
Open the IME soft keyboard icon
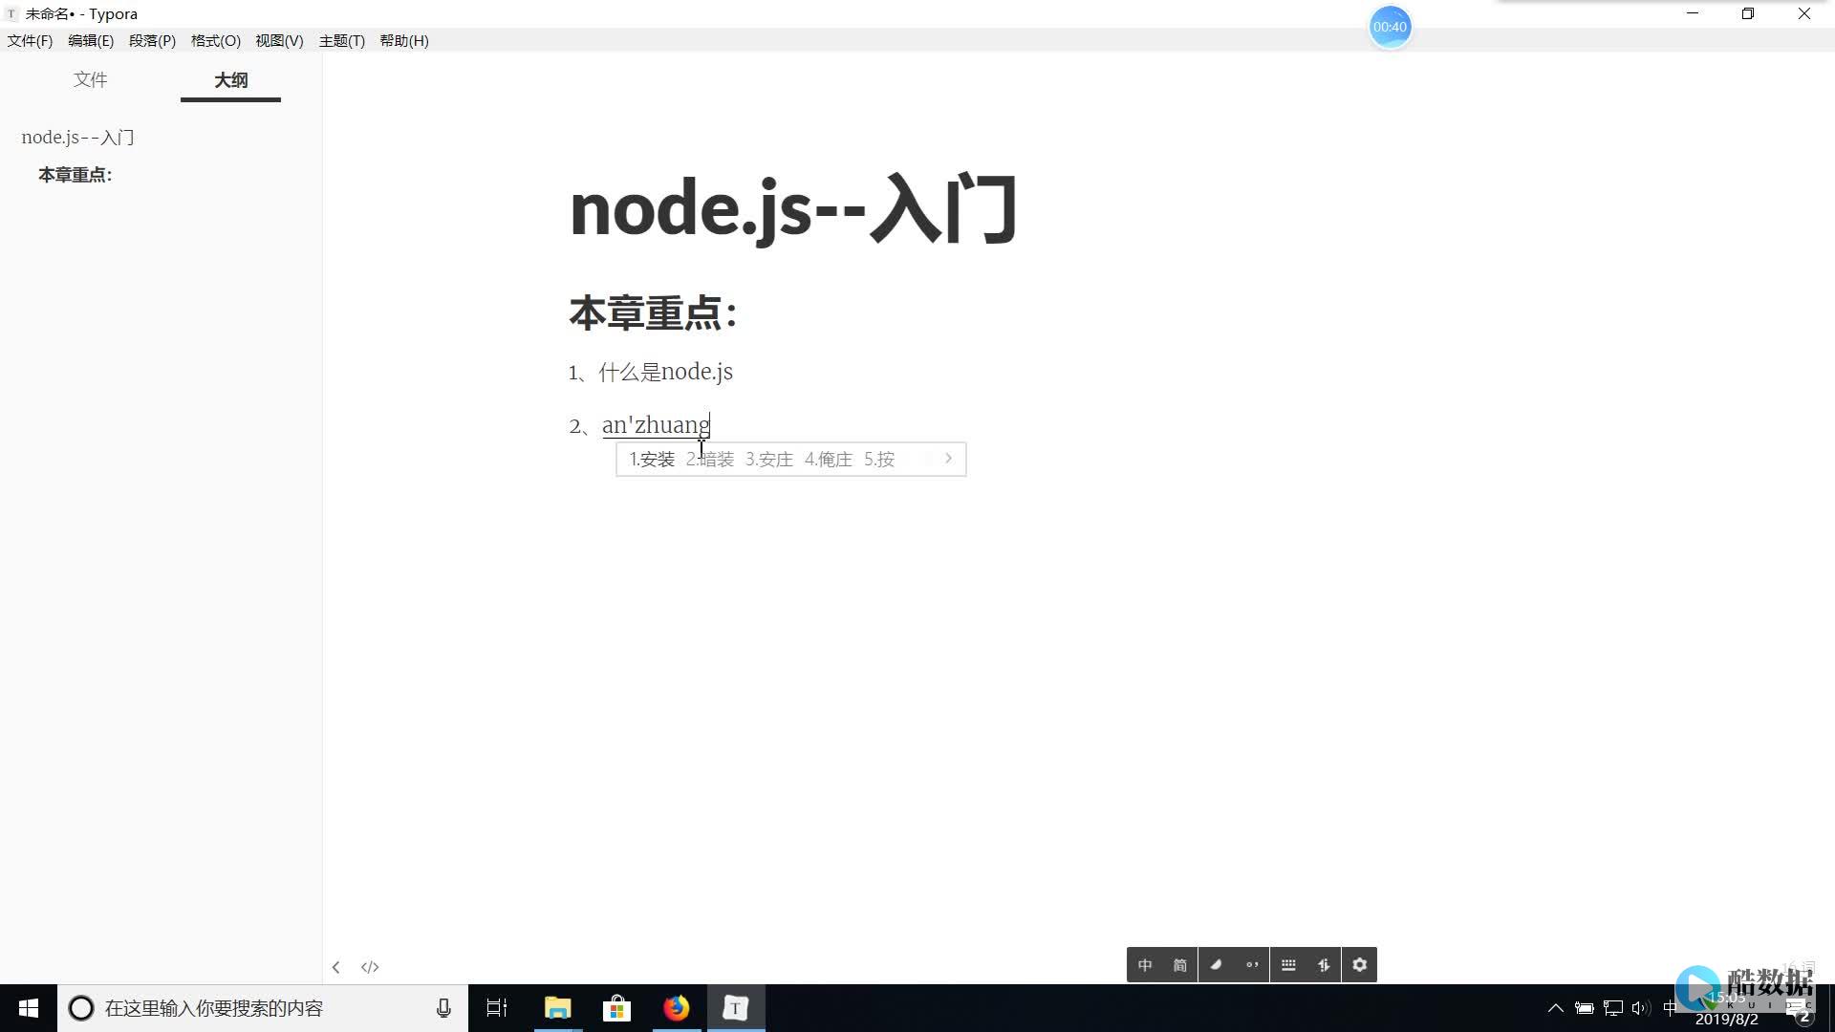[x=1288, y=965]
